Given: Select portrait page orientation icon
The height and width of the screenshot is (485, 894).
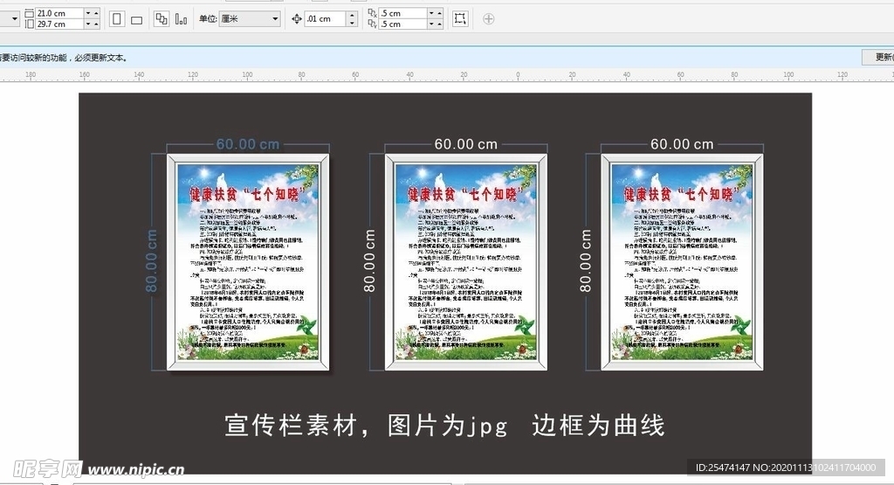Looking at the screenshot, I should pyautogui.click(x=117, y=18).
